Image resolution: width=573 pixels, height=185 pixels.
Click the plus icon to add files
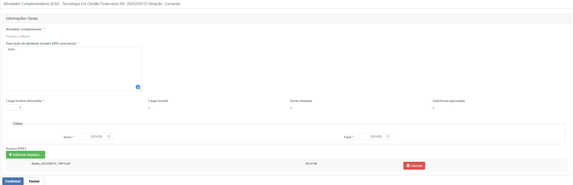click(10, 155)
